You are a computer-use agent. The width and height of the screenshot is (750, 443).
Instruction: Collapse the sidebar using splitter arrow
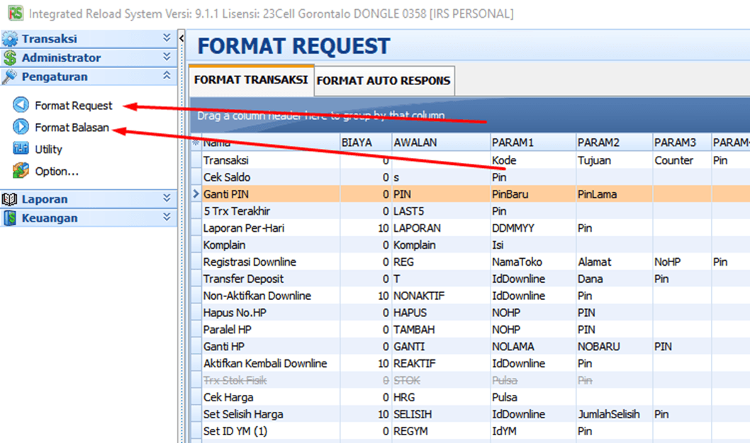click(x=181, y=38)
